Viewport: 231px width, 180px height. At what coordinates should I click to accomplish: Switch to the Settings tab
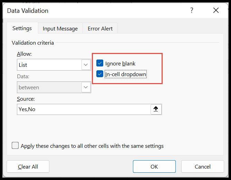click(22, 28)
